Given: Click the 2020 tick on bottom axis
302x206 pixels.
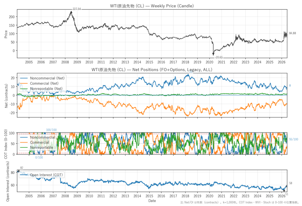Looking at the screenshot, I should [x=209, y=196].
